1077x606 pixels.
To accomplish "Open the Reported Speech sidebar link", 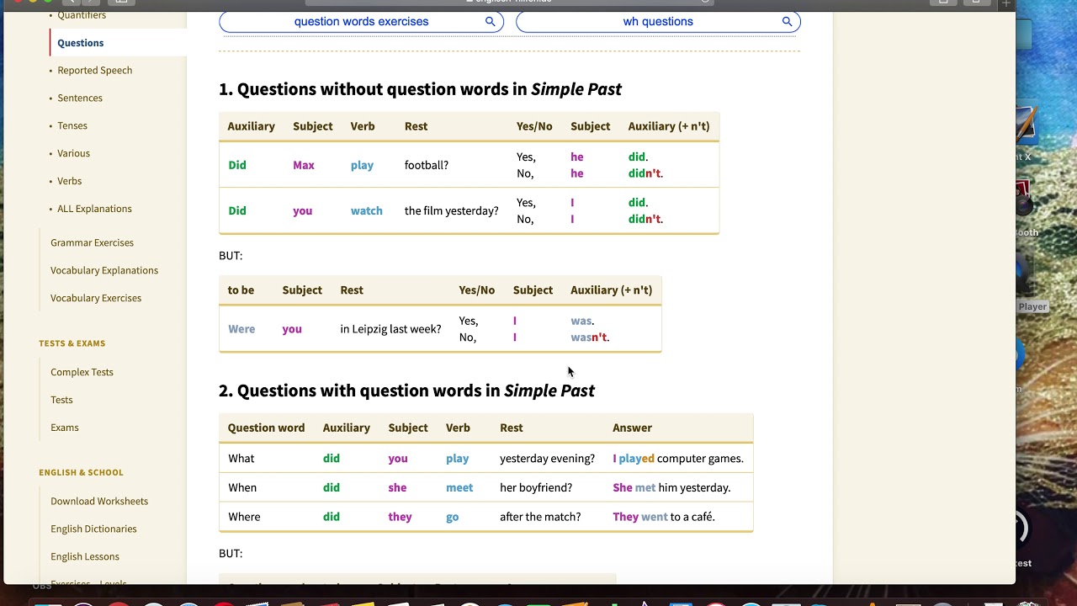I will pyautogui.click(x=94, y=71).
